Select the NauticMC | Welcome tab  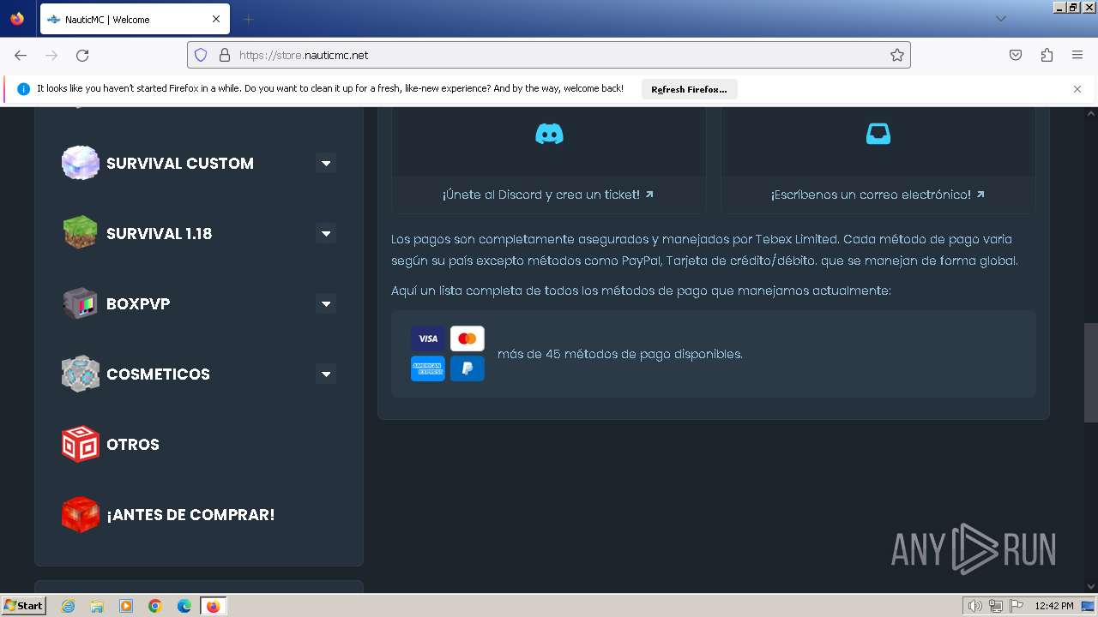(x=133, y=19)
